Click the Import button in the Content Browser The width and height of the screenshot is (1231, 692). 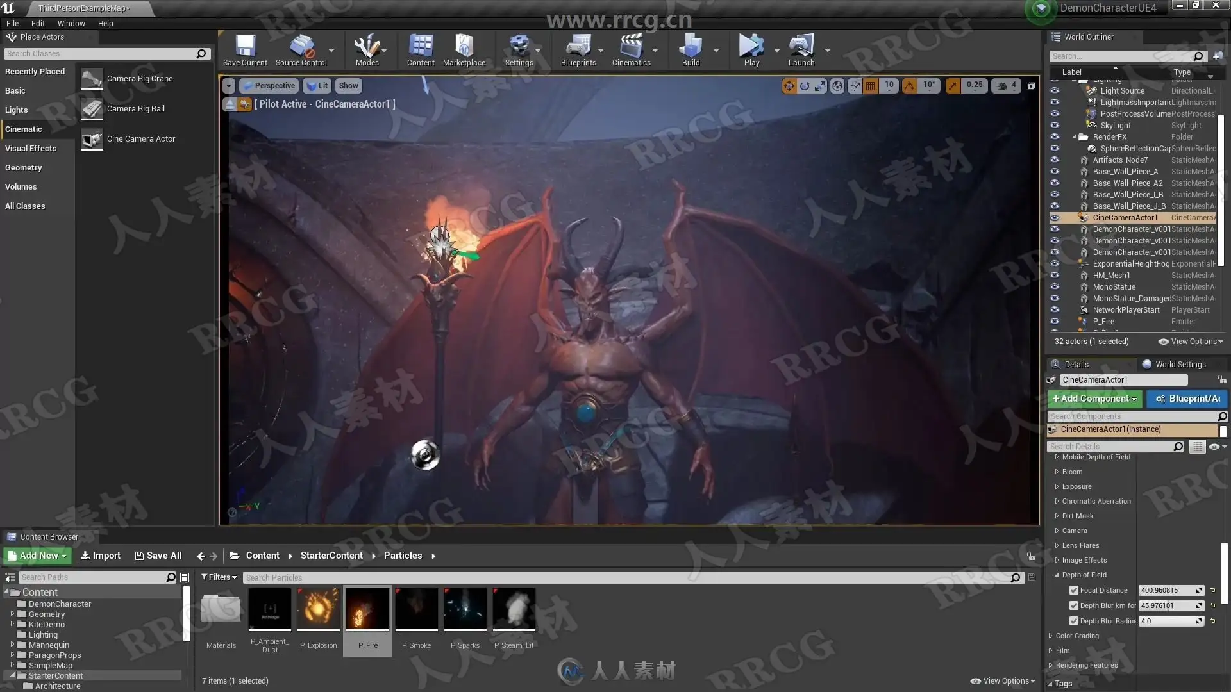coord(101,556)
